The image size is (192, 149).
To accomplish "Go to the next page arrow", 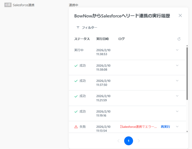I will [139, 141].
